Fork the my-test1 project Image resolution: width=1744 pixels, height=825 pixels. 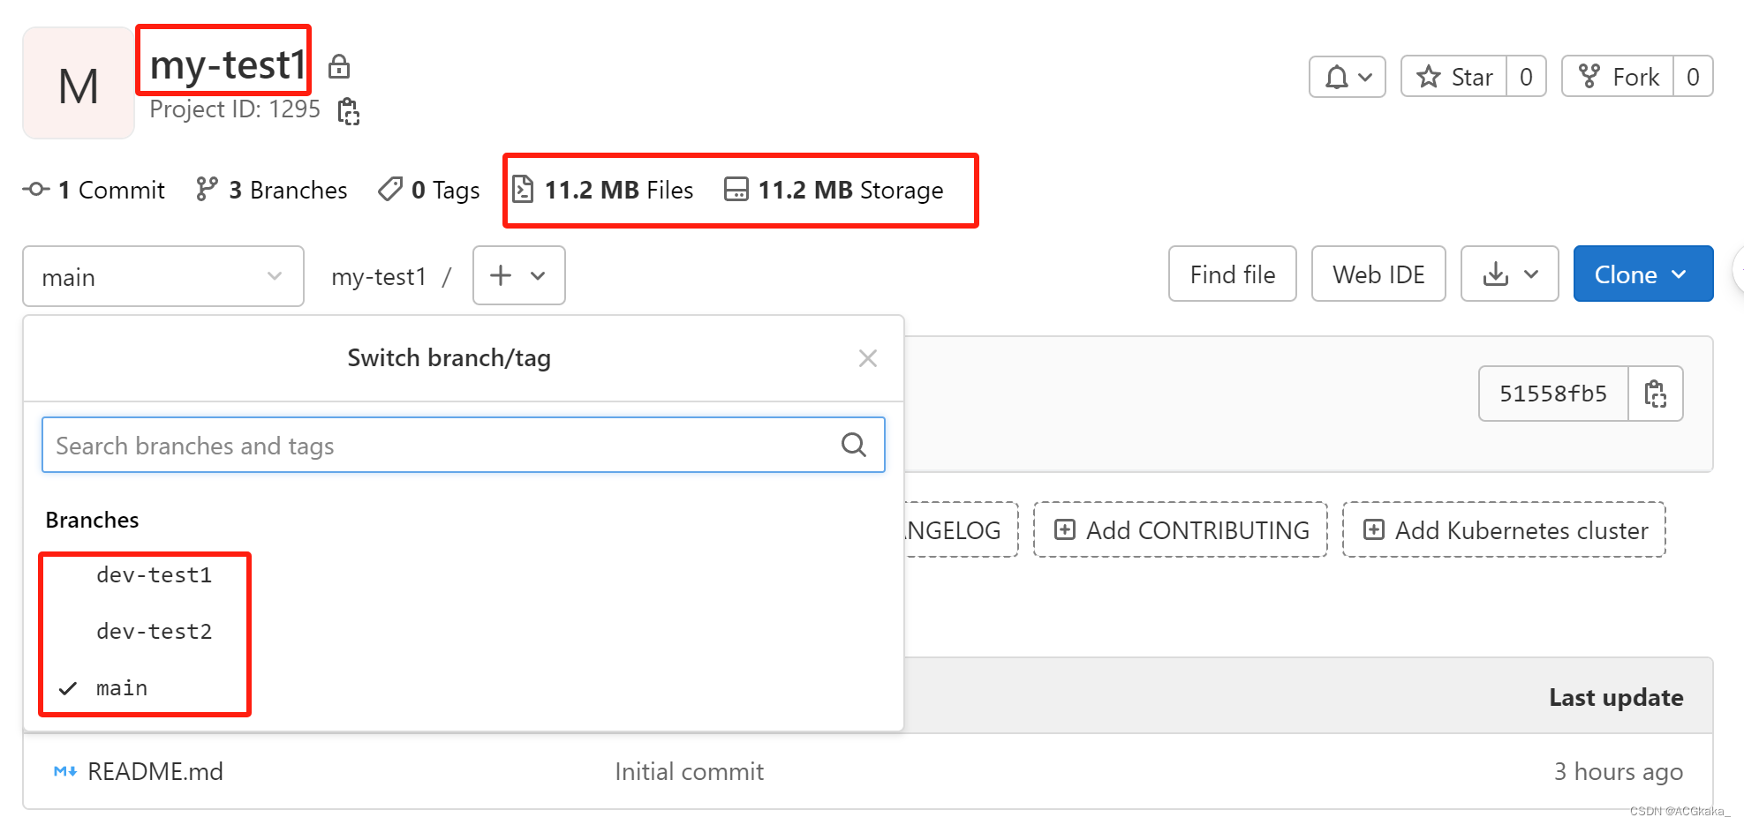[x=1618, y=77]
